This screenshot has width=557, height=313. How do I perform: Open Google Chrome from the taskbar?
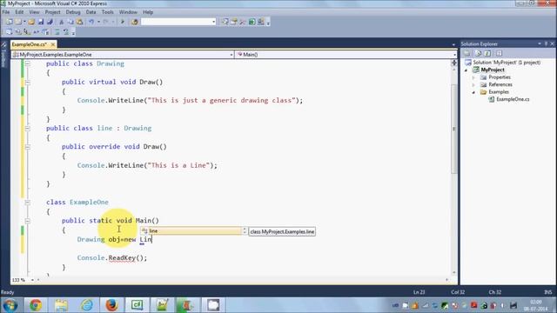pos(35,305)
